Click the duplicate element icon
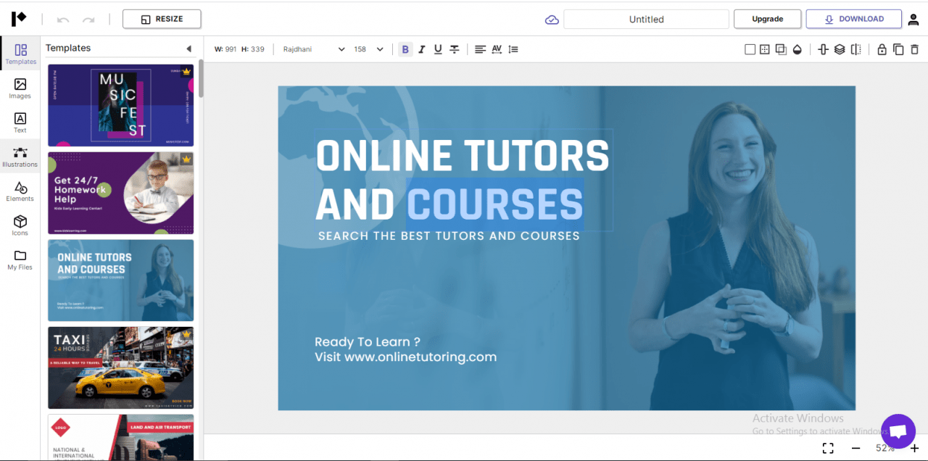This screenshot has height=461, width=928. [x=898, y=49]
